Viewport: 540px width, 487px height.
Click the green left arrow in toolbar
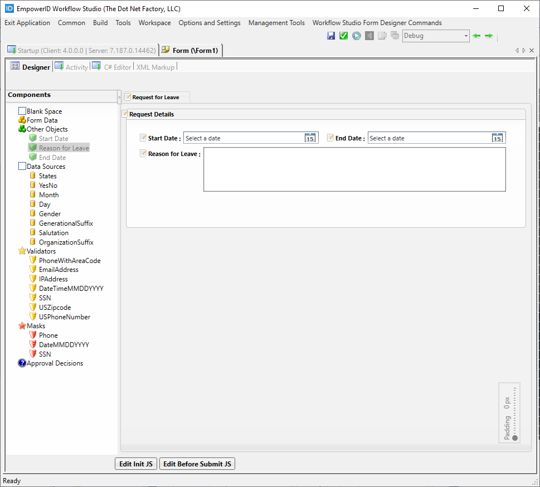[x=476, y=36]
